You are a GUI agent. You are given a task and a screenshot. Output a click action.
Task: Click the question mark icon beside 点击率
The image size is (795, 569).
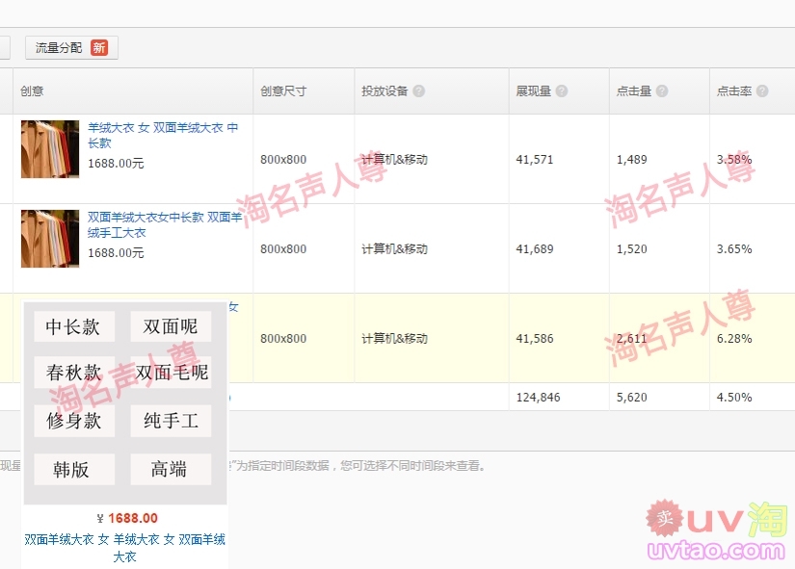pyautogui.click(x=762, y=91)
